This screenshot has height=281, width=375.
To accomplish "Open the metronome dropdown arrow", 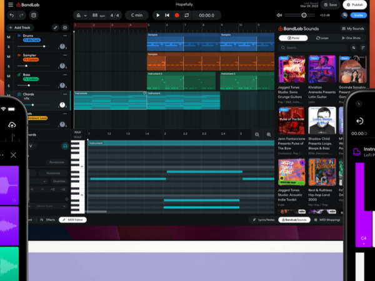I will point(86,16).
